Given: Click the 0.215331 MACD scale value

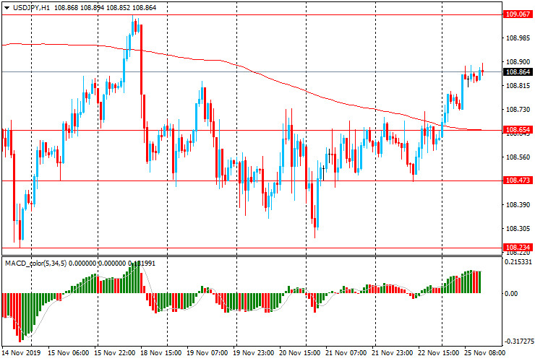Looking at the screenshot, I should pyautogui.click(x=518, y=262).
